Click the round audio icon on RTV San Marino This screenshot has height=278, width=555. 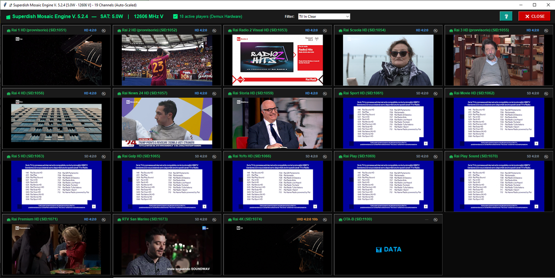coord(214,219)
